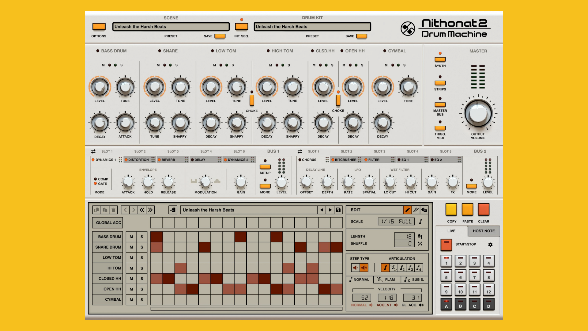588x331 pixels.
Task: Select the double sub-step articulation icon
Action: pos(402,268)
